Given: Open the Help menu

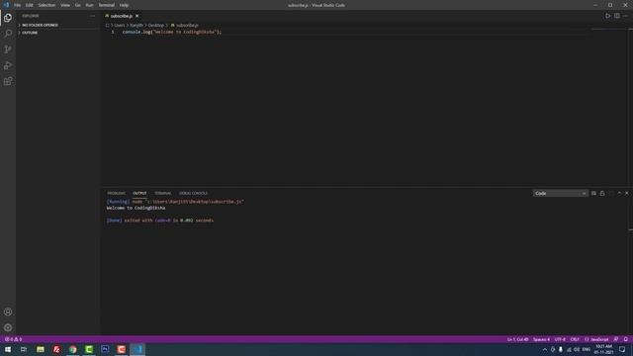Looking at the screenshot, I should click(x=124, y=5).
